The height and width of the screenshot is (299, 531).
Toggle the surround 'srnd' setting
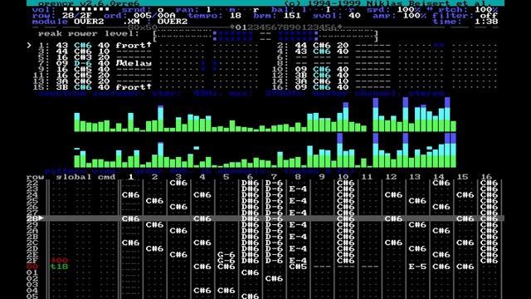pyautogui.click(x=160, y=9)
